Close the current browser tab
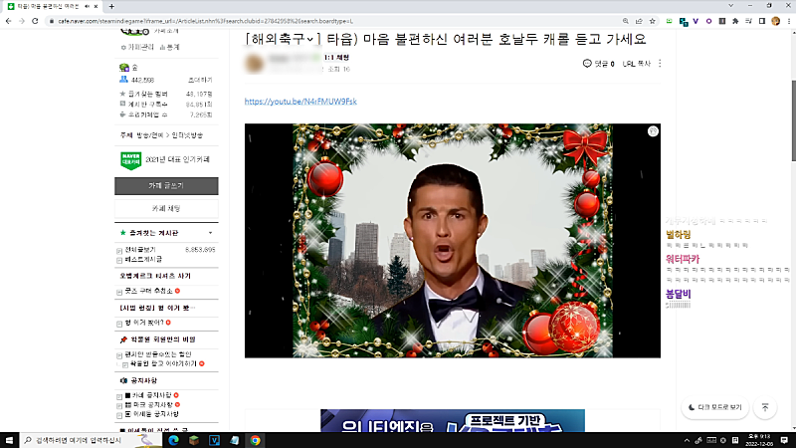This screenshot has height=448, width=796. 96,6
